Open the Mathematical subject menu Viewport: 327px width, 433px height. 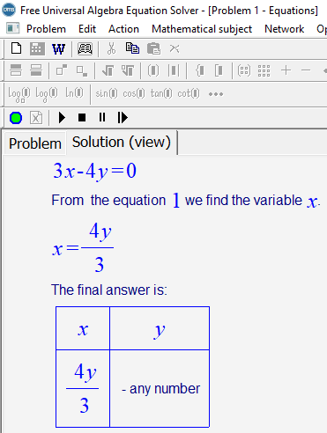coord(202,29)
